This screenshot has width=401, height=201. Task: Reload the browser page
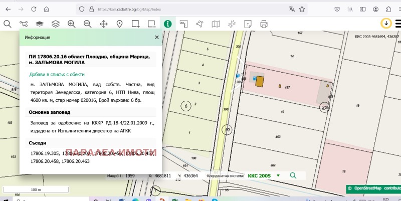(x=34, y=9)
